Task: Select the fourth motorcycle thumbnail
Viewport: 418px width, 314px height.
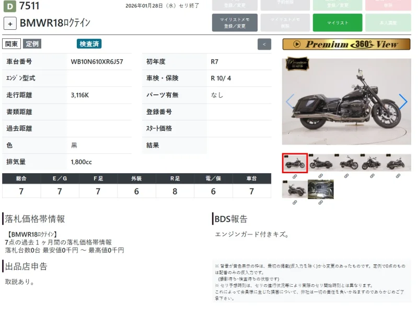Action: [x=373, y=162]
